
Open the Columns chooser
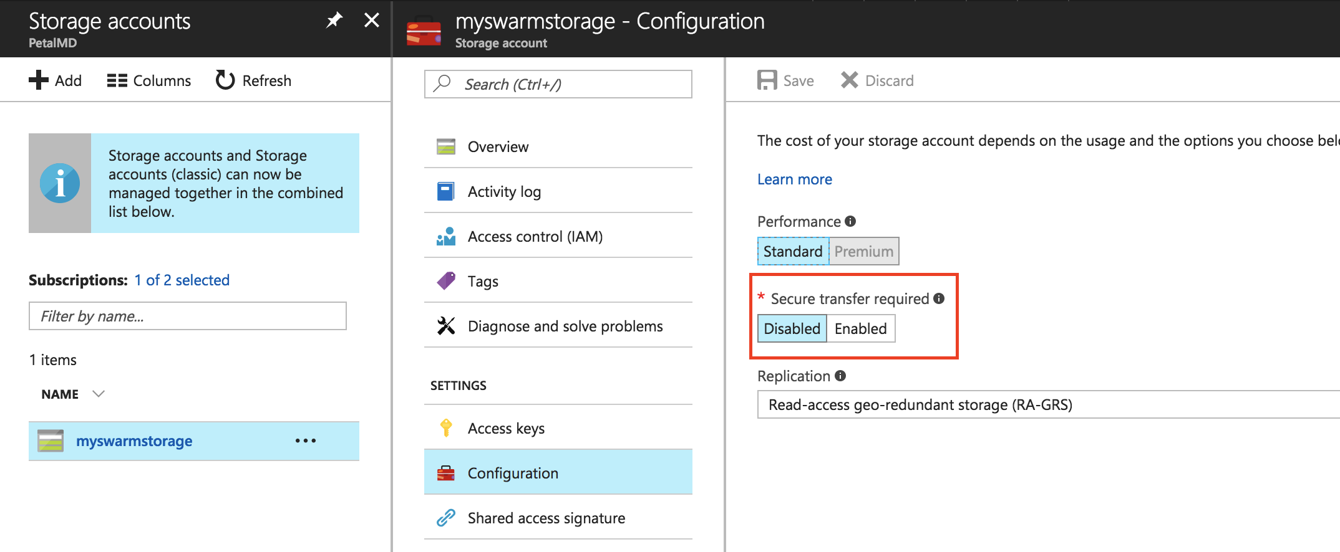point(149,80)
